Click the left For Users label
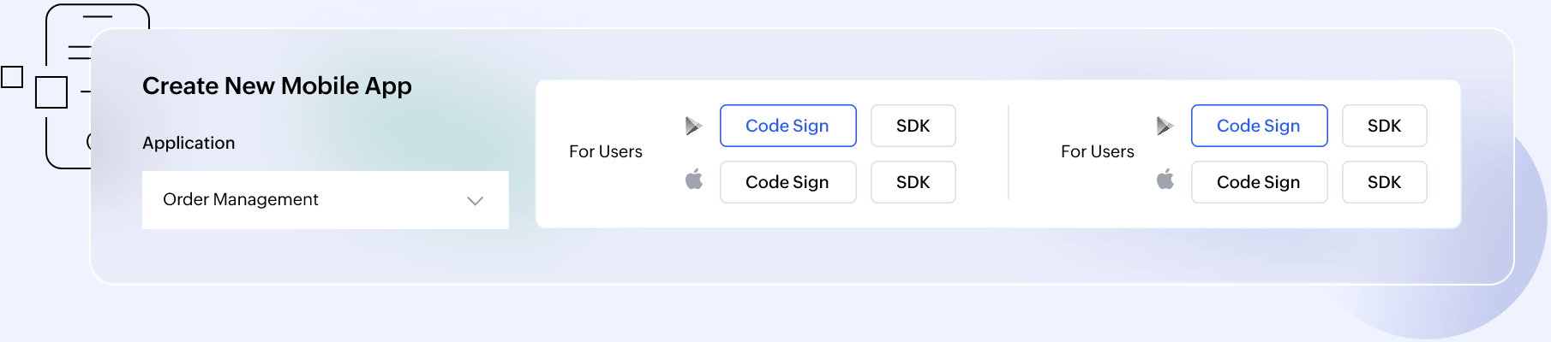This screenshot has width=1551, height=342. click(x=606, y=151)
